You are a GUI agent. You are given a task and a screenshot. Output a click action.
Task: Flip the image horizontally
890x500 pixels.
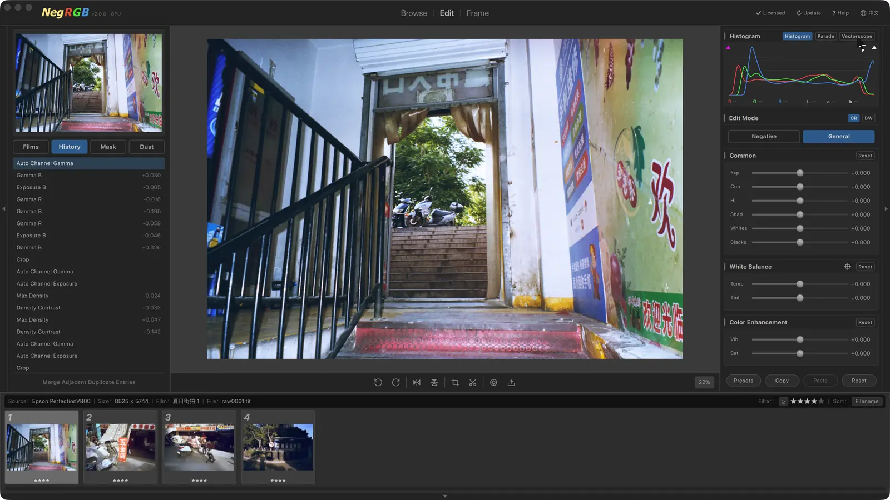(417, 382)
